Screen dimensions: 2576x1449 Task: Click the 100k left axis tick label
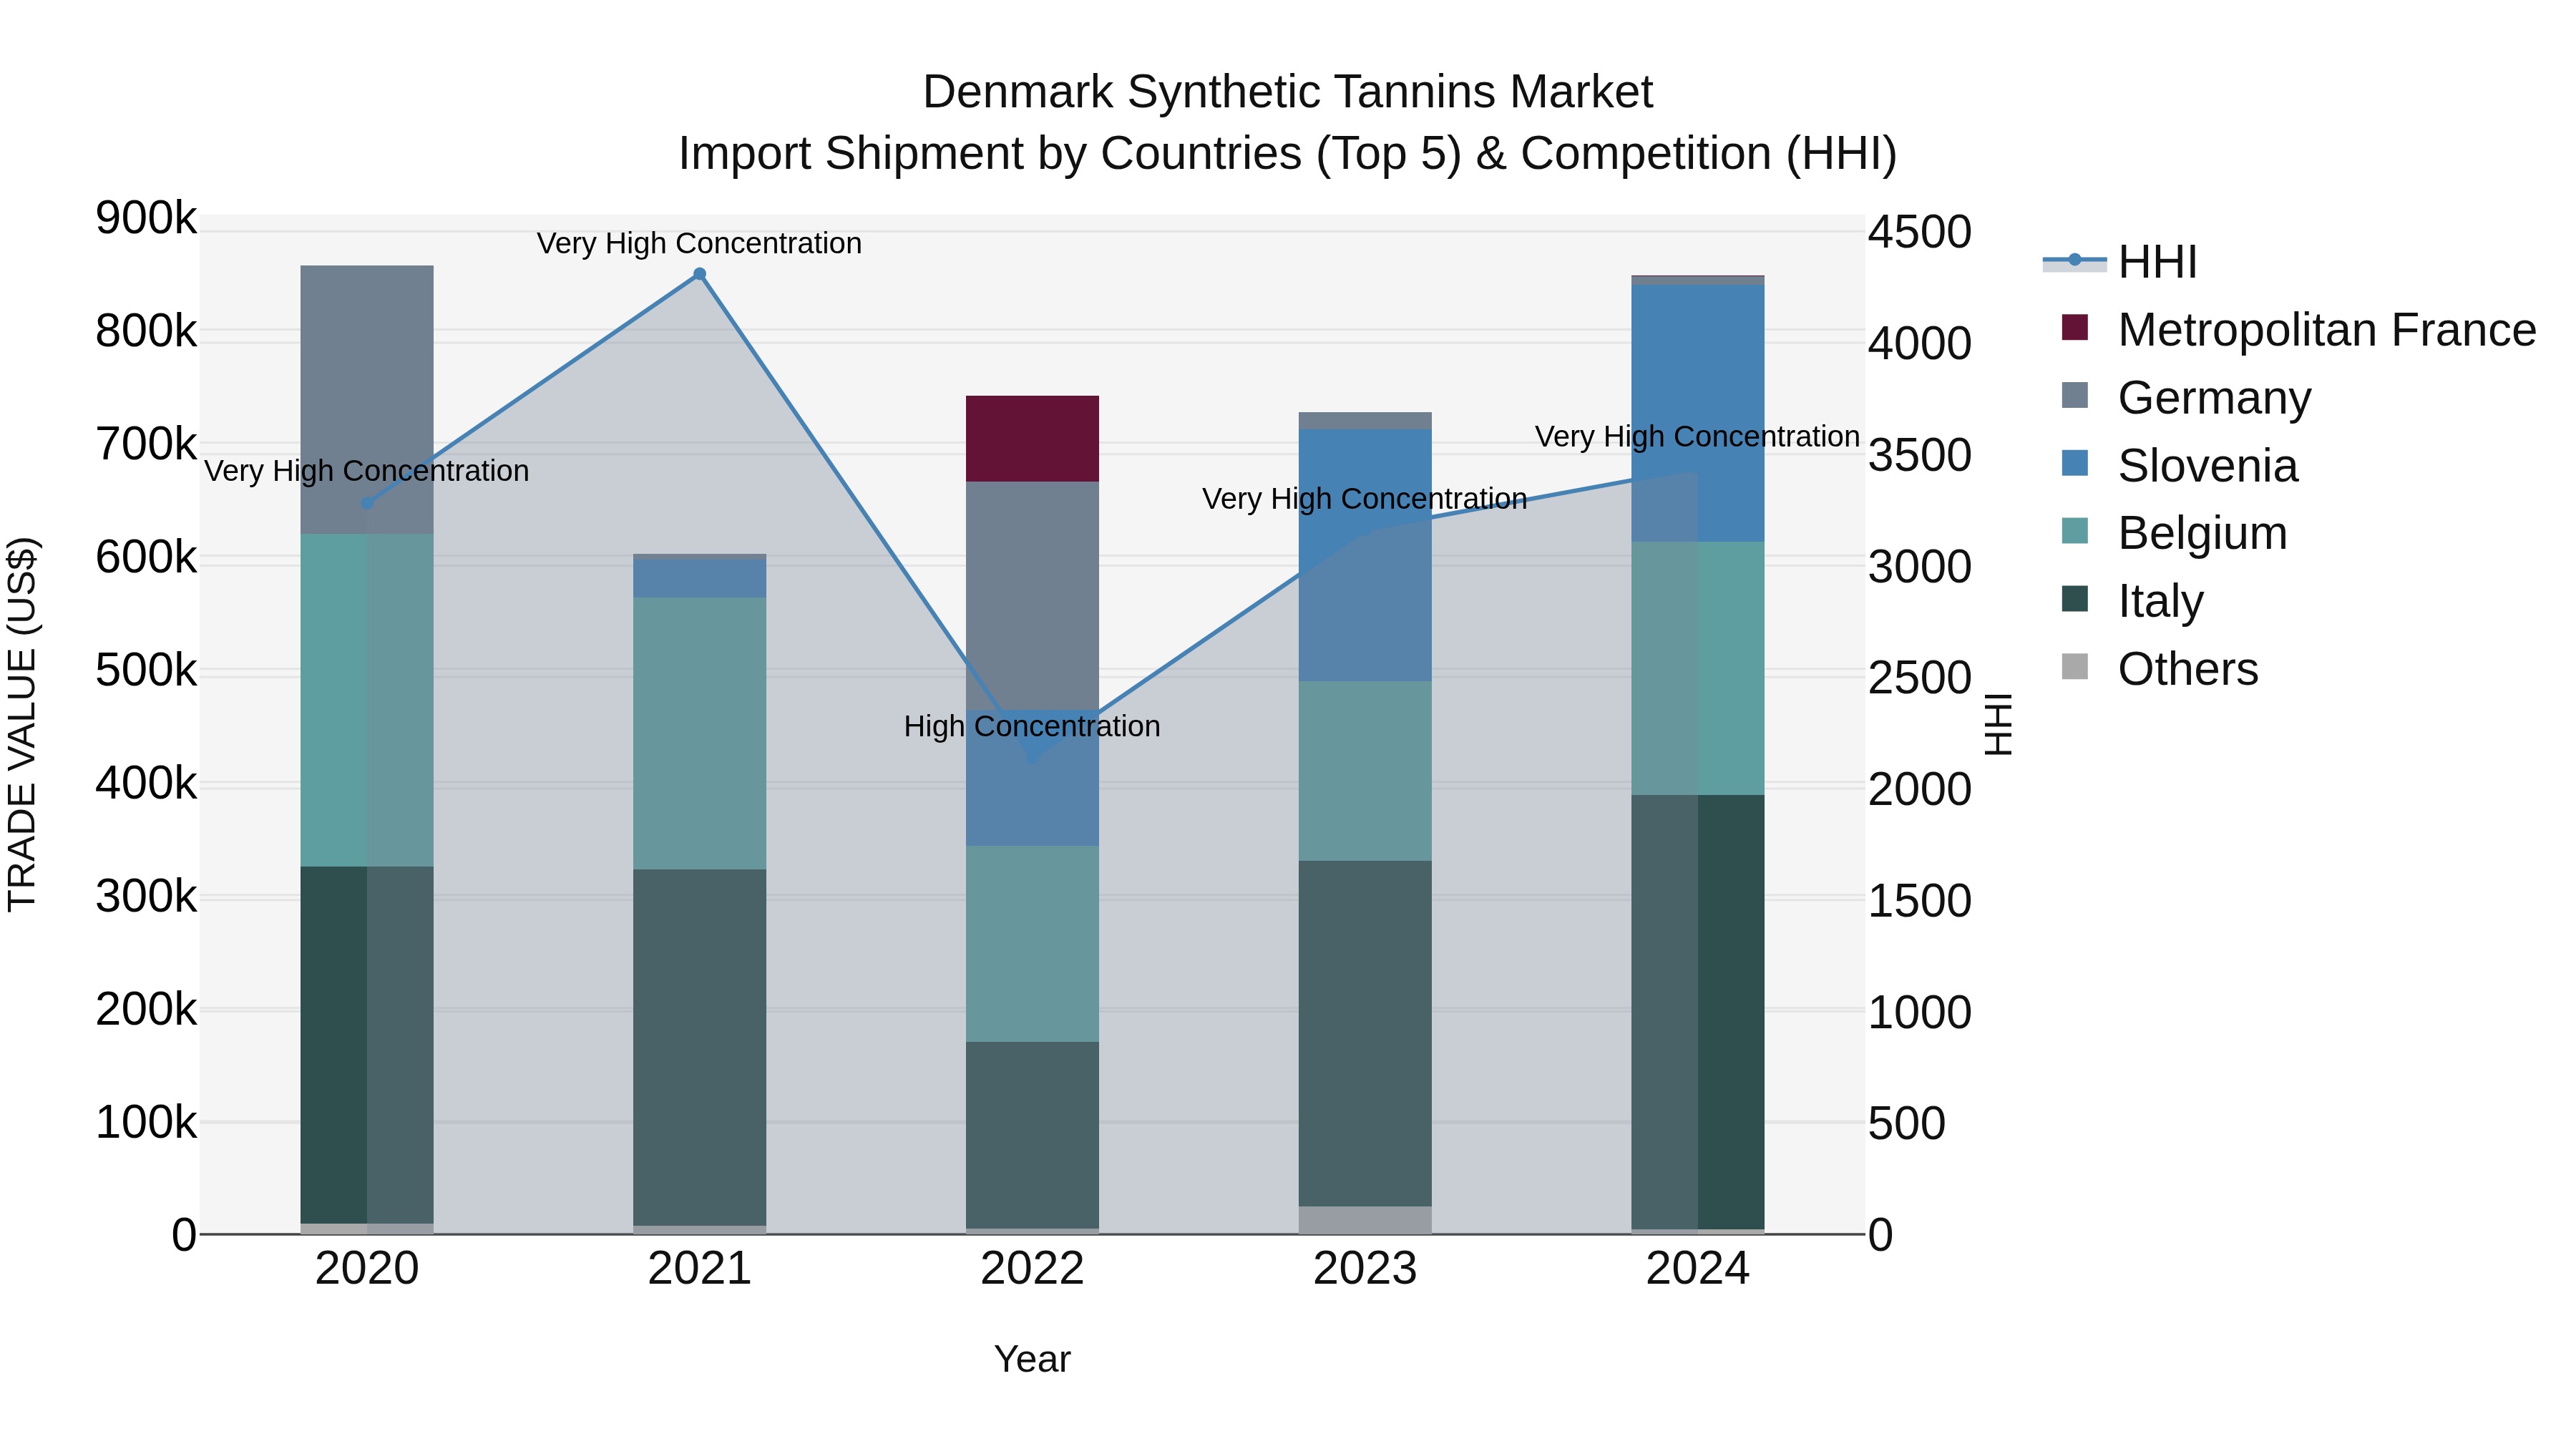point(146,1123)
